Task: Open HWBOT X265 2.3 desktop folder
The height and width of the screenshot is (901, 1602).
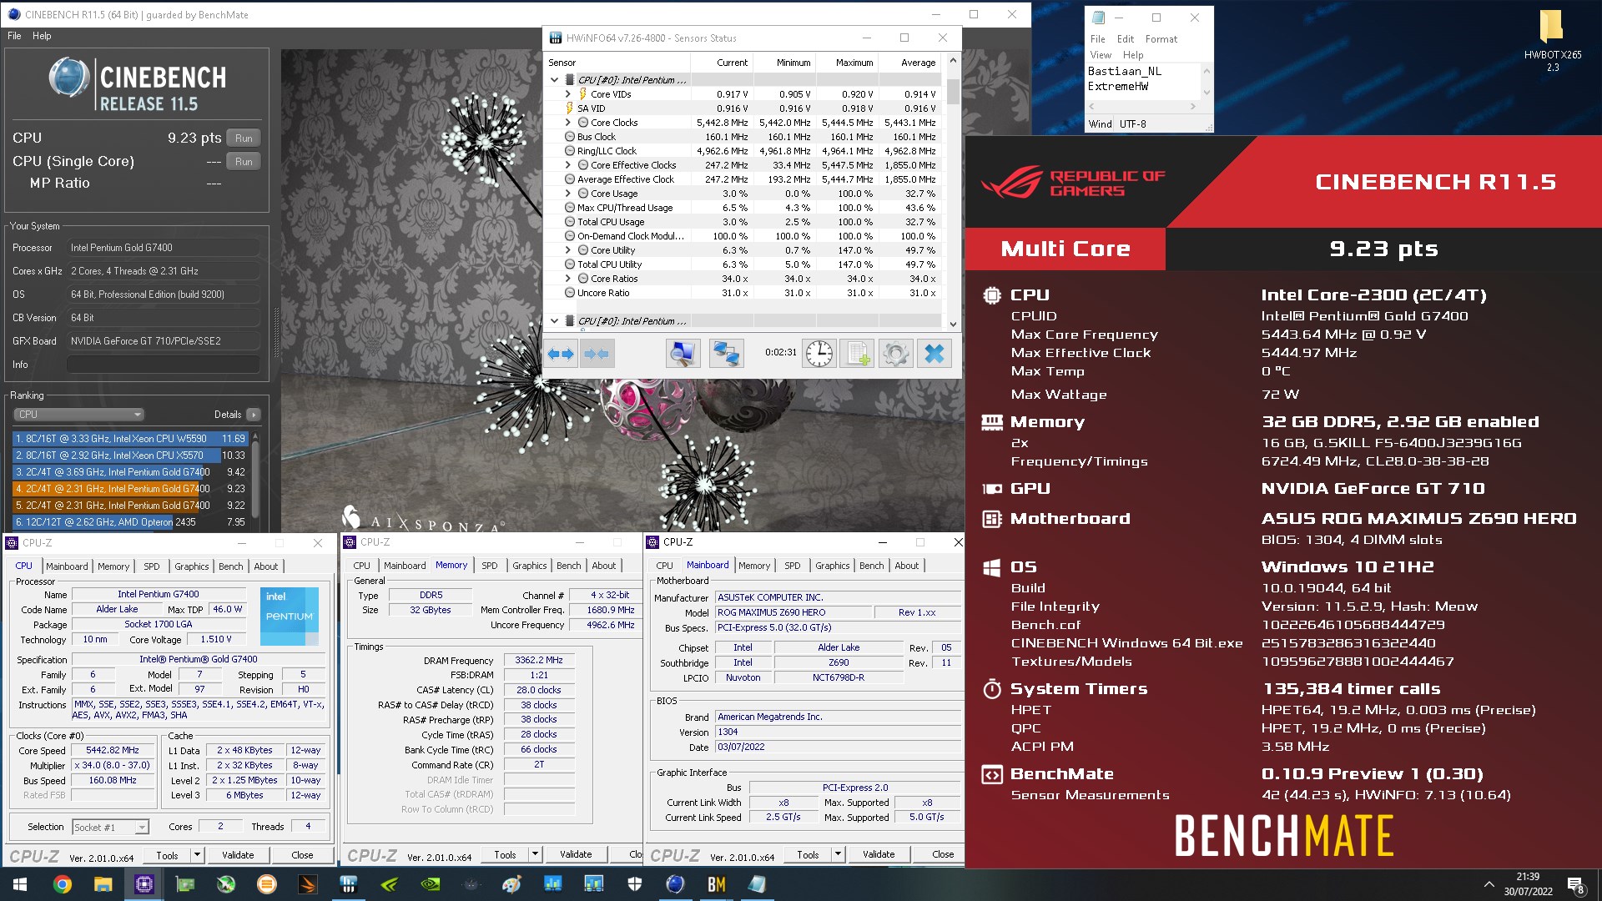Action: click(1552, 40)
